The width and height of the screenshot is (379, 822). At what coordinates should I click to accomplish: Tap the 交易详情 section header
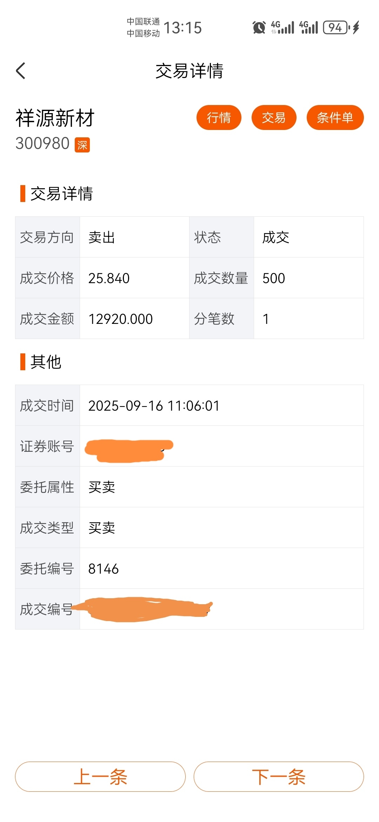61,194
